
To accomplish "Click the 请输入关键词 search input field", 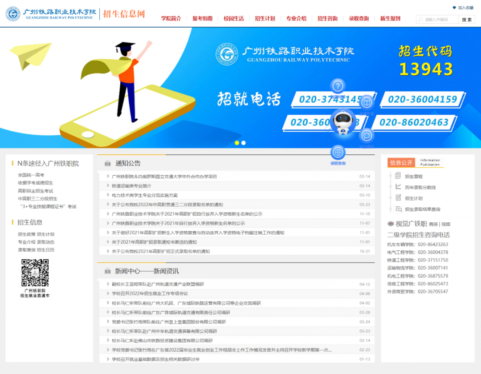I will pyautogui.click(x=437, y=19).
